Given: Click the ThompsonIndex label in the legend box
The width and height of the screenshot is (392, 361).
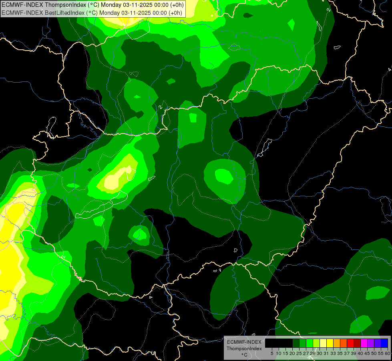Looking at the screenshot, I should point(244,349).
